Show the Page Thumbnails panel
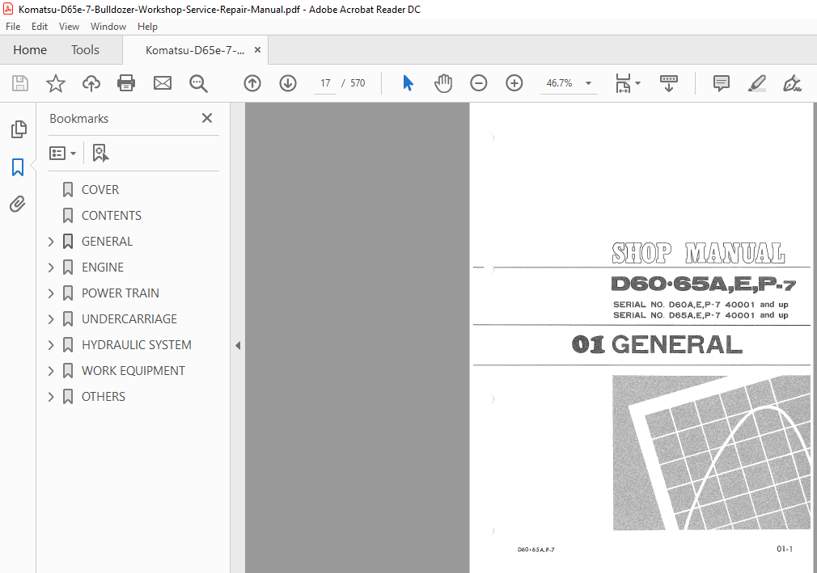The height and width of the screenshot is (573, 817). pos(19,129)
